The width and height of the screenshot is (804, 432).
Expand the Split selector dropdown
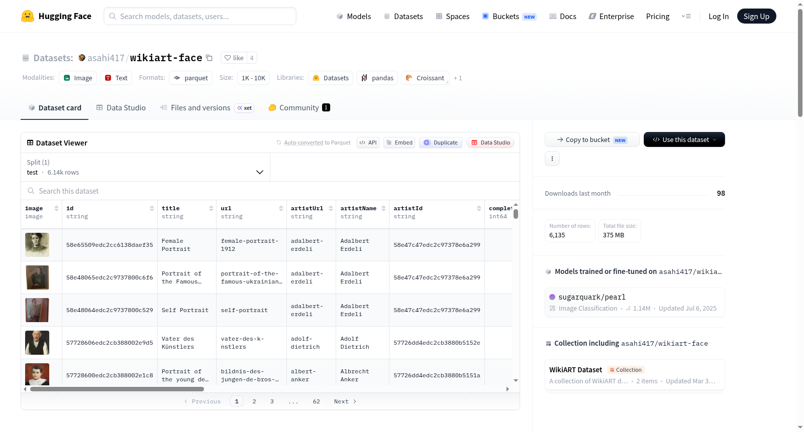click(145, 167)
